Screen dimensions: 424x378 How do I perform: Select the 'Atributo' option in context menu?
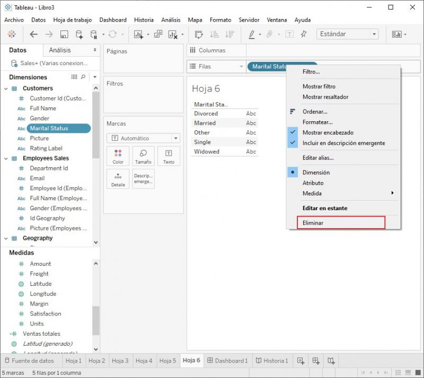point(313,183)
